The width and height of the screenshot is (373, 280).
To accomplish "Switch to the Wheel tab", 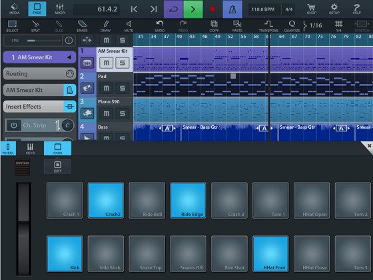I will pos(8,149).
